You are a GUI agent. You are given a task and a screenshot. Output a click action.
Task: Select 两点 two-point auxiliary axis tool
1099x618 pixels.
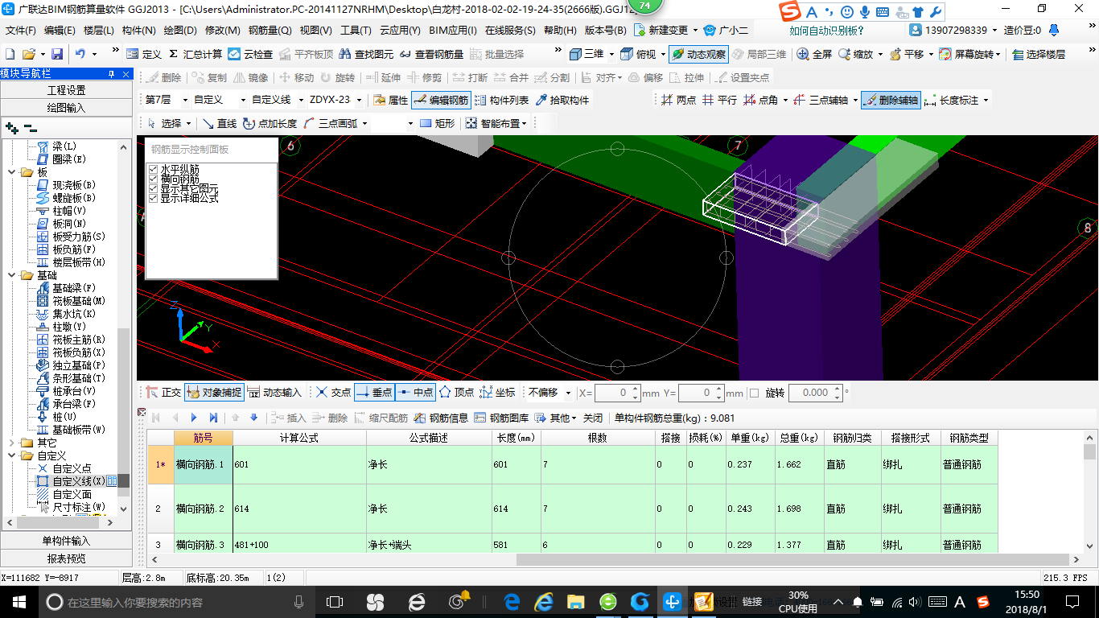coord(678,100)
